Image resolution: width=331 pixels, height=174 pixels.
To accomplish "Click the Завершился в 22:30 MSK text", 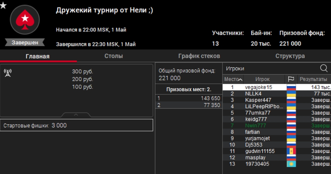I will pos(96,44).
